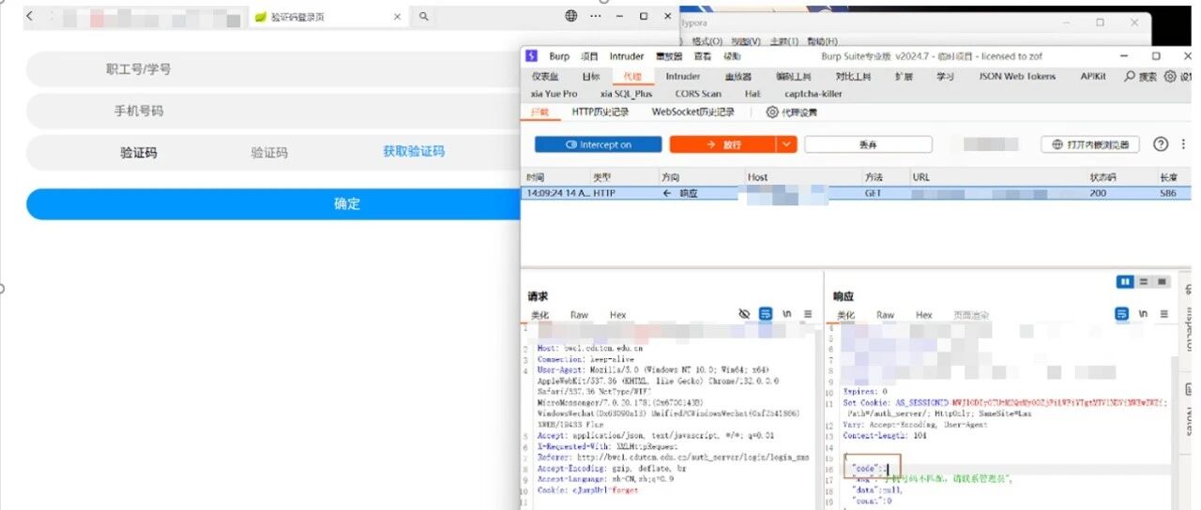Select Hex view in response panel
Image resolution: width=1201 pixels, height=510 pixels.
pyautogui.click(x=924, y=315)
